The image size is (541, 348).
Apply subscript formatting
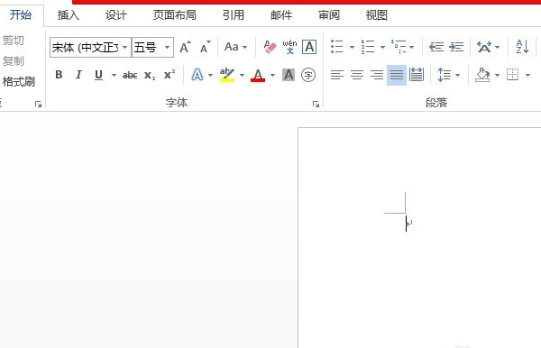[x=150, y=75]
